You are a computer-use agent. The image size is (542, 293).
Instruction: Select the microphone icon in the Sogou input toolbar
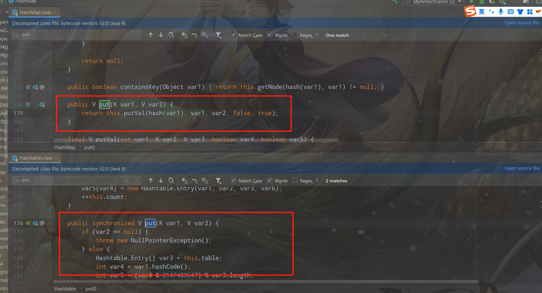[501, 12]
